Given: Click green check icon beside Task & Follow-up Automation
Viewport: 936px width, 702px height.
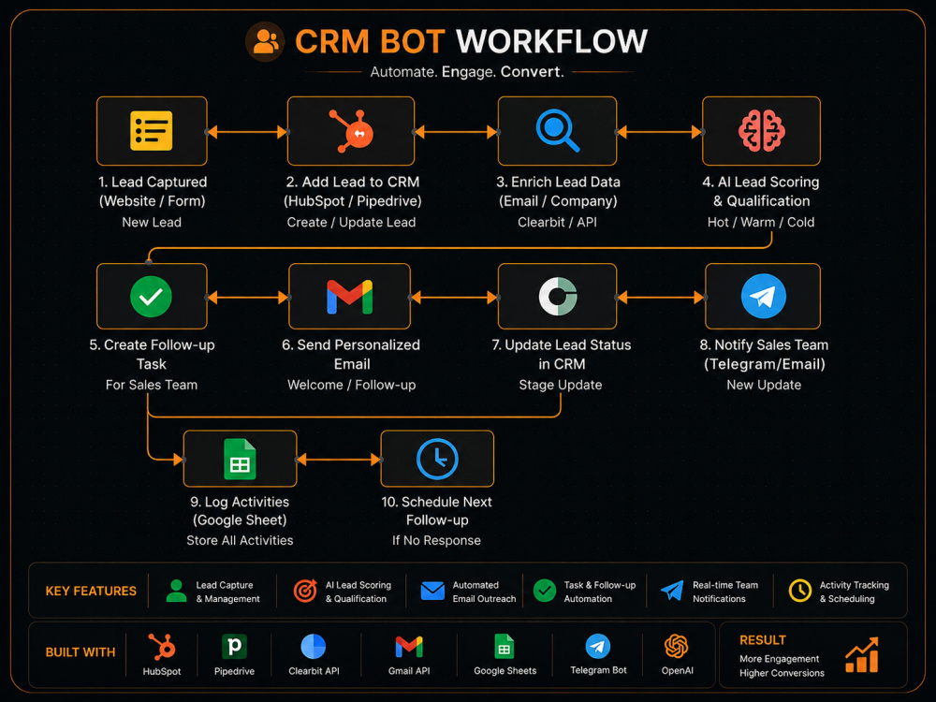Looking at the screenshot, I should pos(545,591).
